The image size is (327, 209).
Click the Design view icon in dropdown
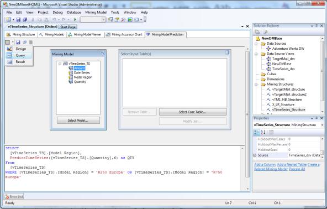9,49
